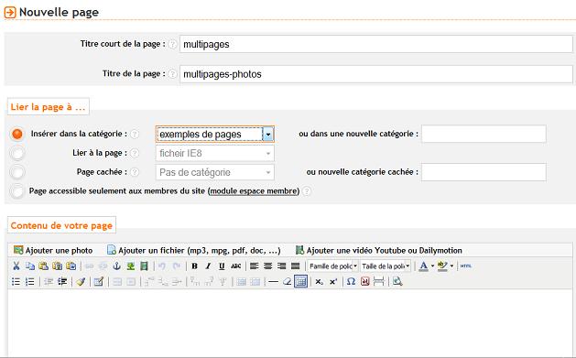The width and height of the screenshot is (576, 358).
Task: Insert a numbered list
Action: coord(29,282)
